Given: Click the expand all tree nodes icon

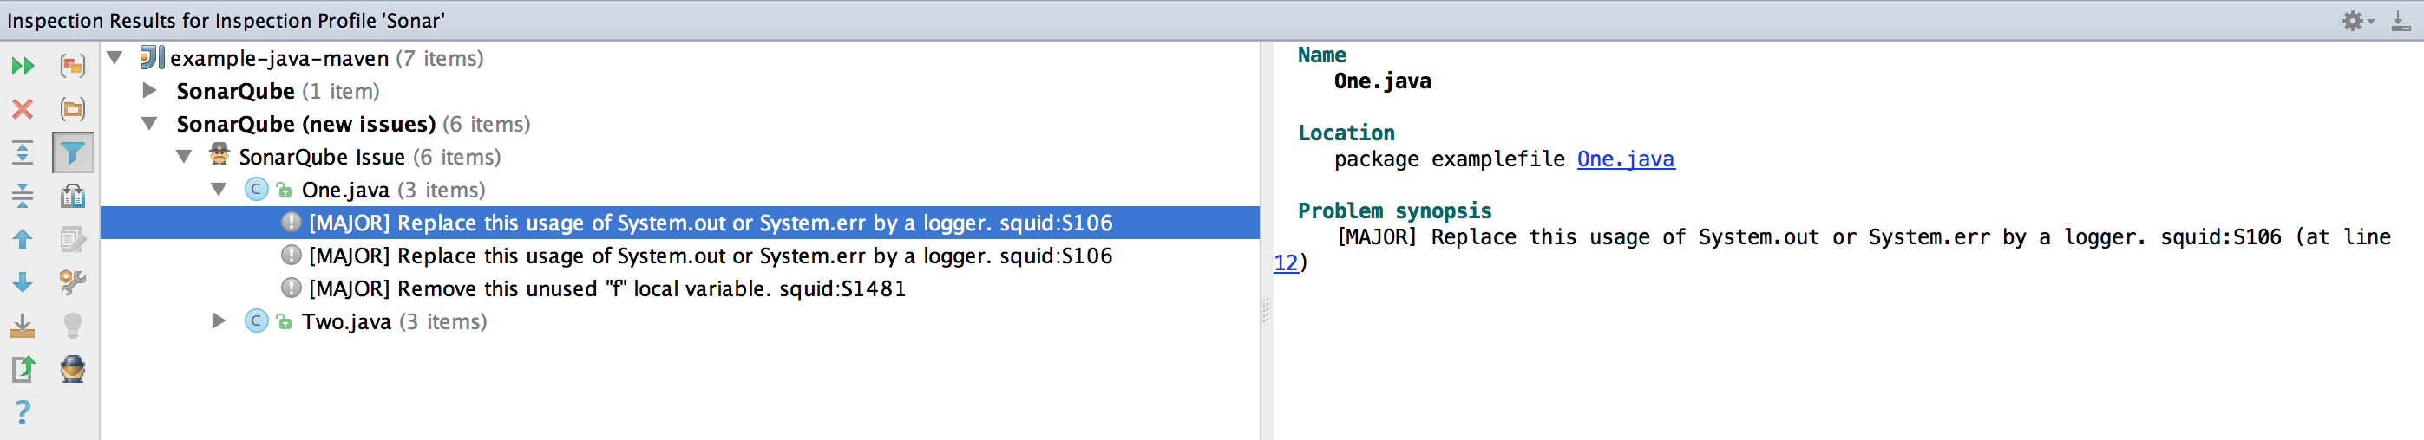Looking at the screenshot, I should 23,152.
